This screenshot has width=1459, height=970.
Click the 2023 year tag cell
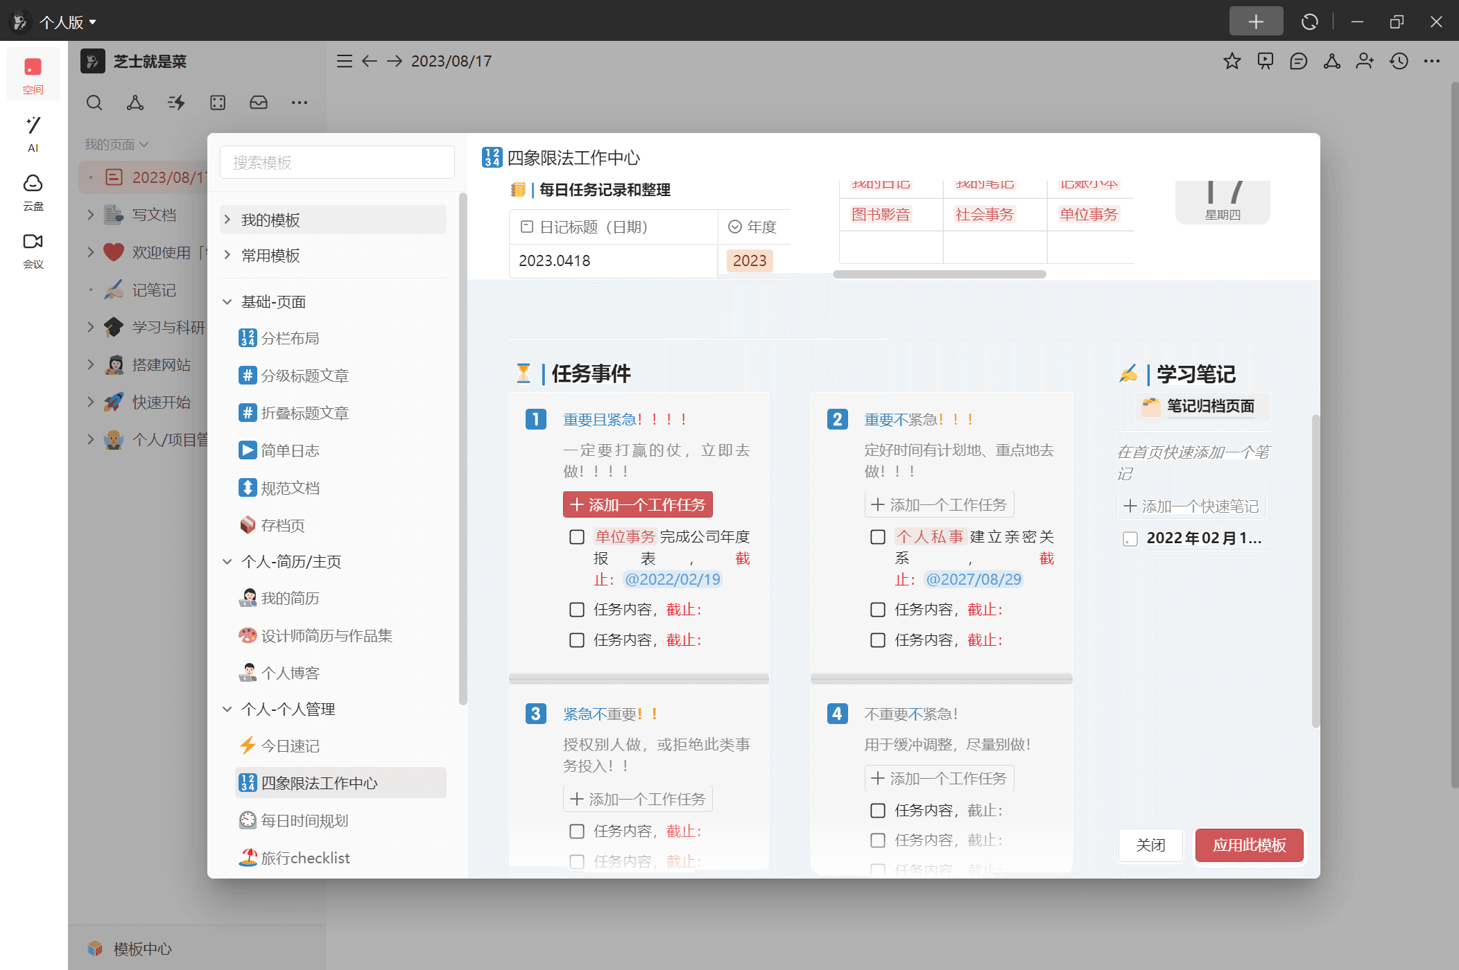[x=750, y=261]
